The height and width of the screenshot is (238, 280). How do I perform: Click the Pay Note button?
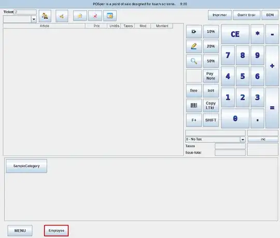(211, 76)
